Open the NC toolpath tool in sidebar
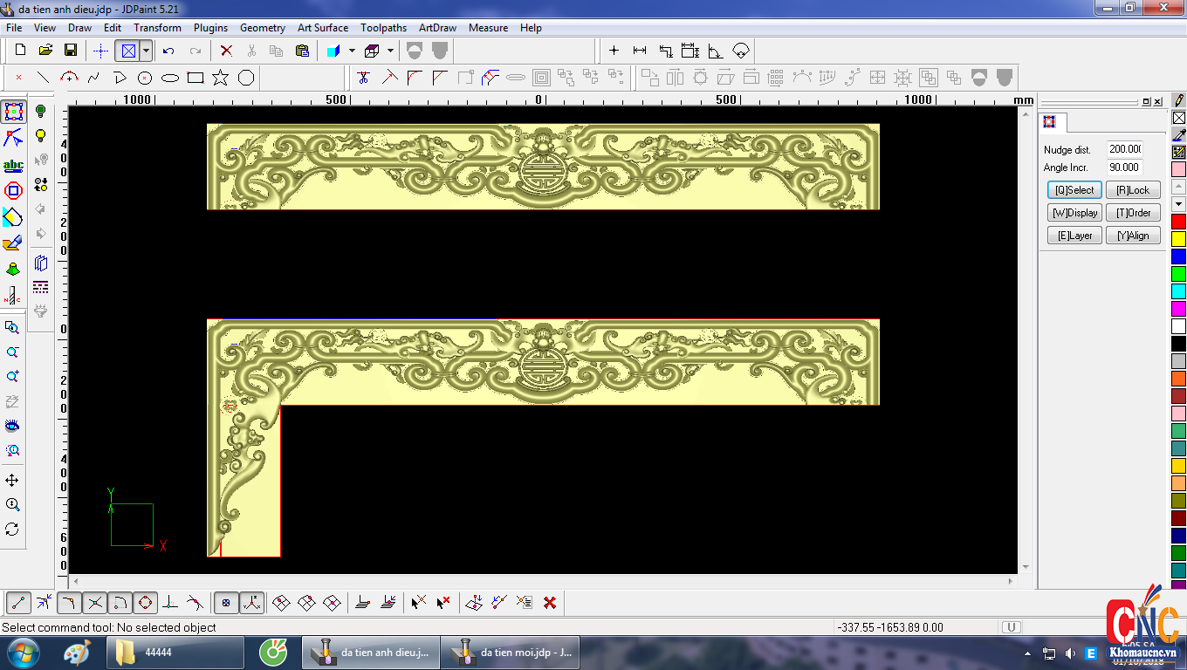 pyautogui.click(x=12, y=296)
